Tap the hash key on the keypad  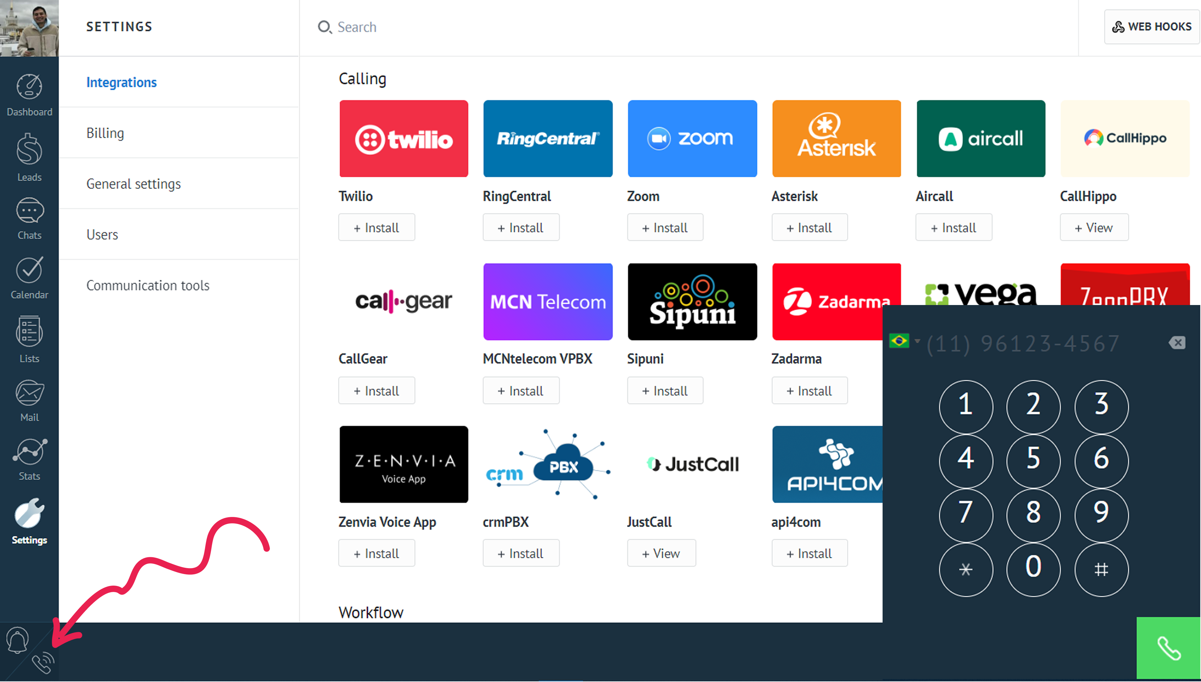pyautogui.click(x=1102, y=569)
